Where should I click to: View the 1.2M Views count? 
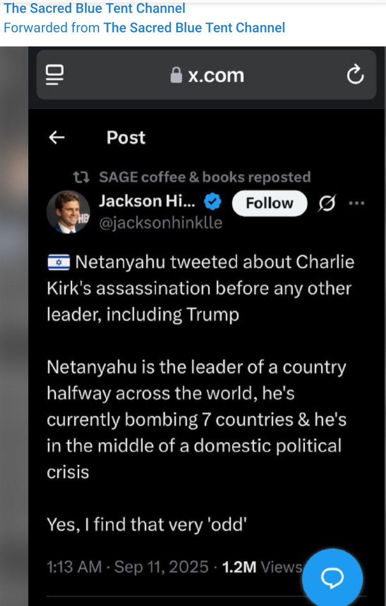[x=261, y=567]
